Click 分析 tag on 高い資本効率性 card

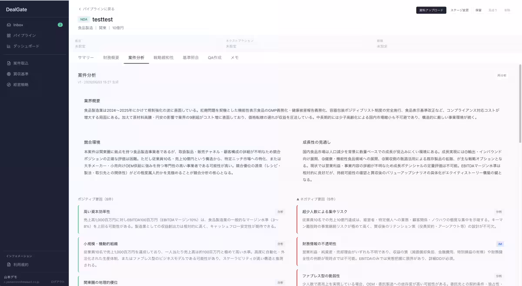click(280, 212)
